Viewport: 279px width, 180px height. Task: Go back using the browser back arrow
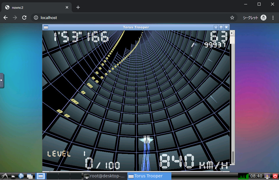click(6, 18)
